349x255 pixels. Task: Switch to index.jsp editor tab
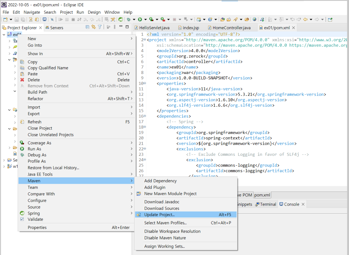point(189,28)
